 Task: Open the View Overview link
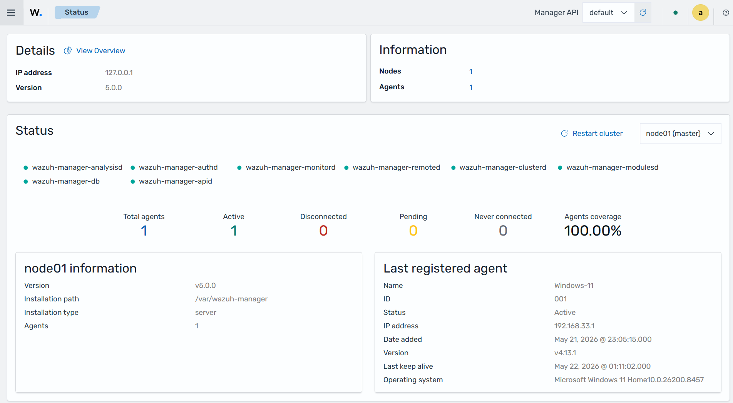click(x=101, y=51)
